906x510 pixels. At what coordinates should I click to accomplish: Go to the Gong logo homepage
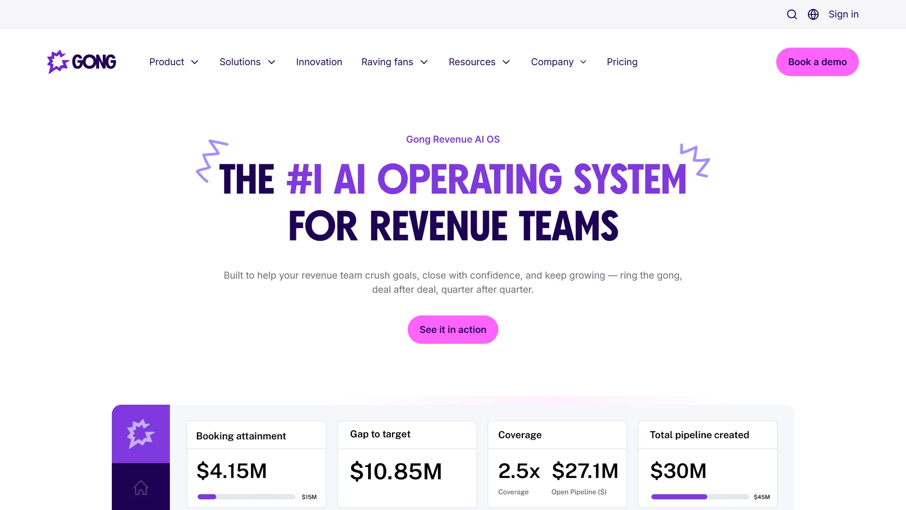tap(82, 62)
